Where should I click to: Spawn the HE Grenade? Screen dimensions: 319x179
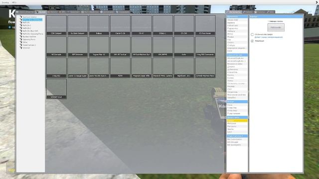pos(56,46)
